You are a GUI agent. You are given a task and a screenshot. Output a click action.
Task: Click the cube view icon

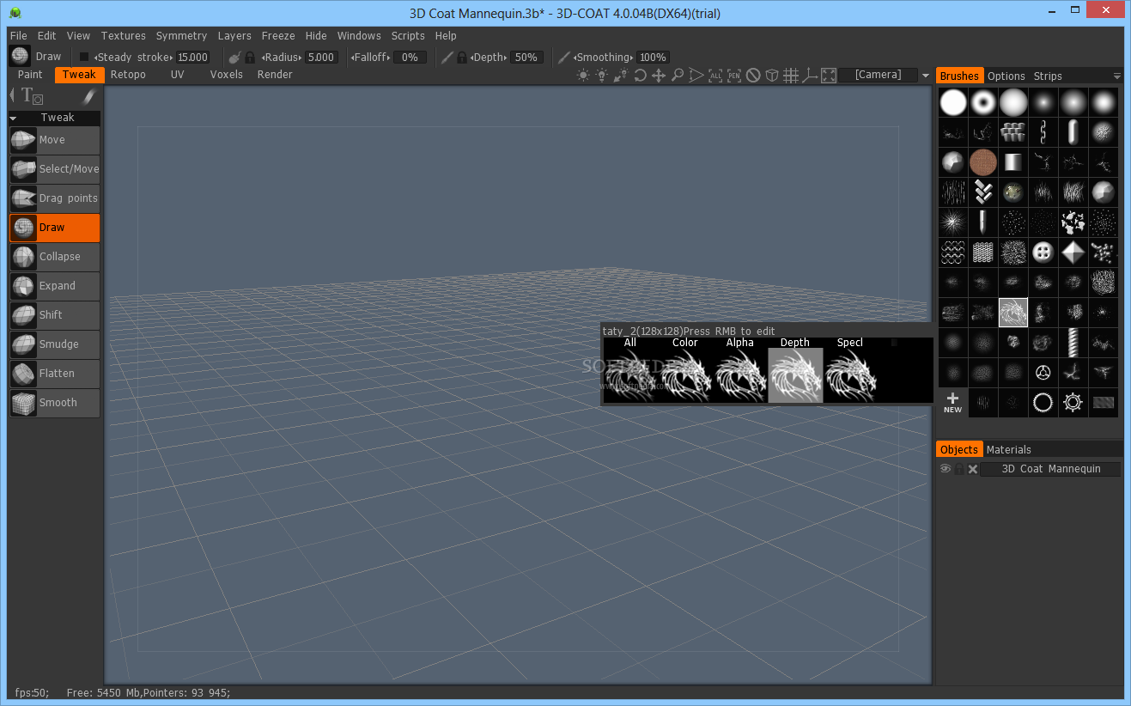pyautogui.click(x=772, y=76)
